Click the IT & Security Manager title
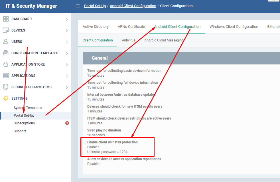This screenshot has height=182, width=280. [x=31, y=6]
